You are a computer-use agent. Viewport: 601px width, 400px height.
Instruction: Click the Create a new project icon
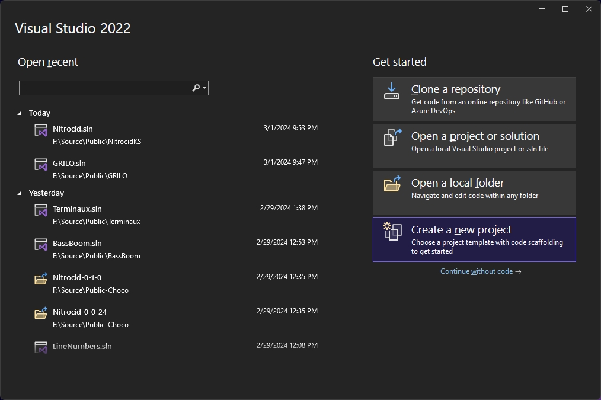click(x=392, y=231)
